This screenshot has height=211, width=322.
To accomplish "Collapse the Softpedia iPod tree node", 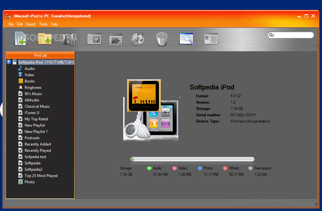I will click(9, 62).
